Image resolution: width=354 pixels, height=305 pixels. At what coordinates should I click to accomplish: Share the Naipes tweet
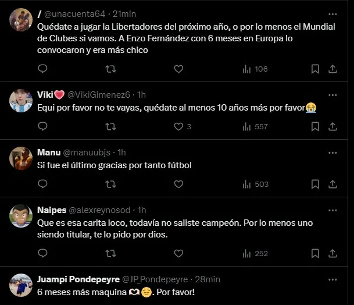tap(332, 253)
